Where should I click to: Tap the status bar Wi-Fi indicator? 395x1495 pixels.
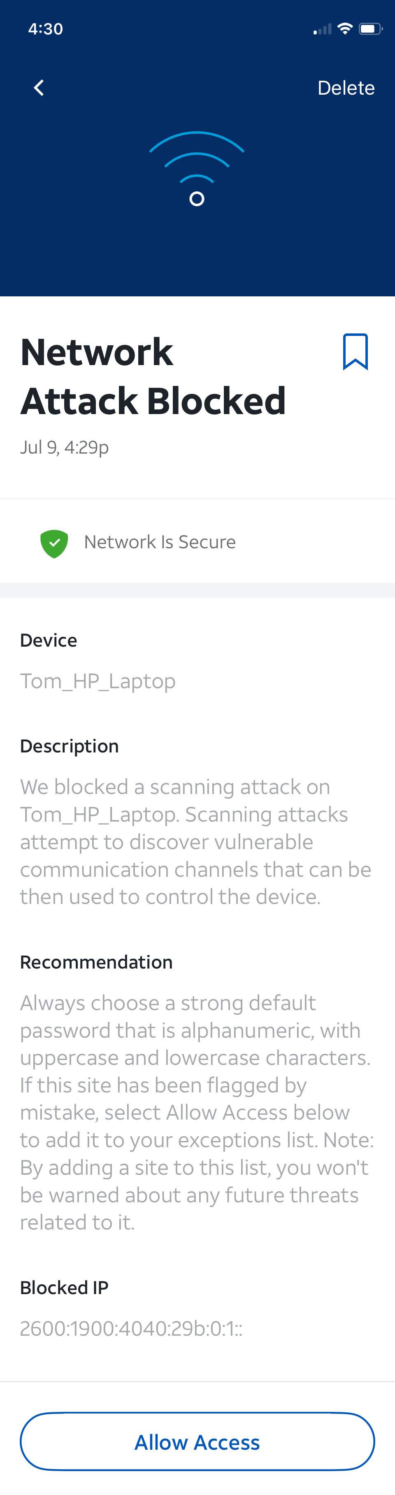click(345, 28)
